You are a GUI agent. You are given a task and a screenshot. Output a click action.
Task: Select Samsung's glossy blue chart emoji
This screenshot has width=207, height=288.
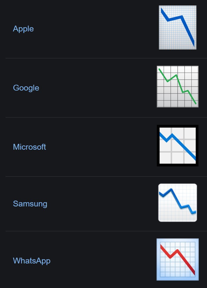[178, 202]
